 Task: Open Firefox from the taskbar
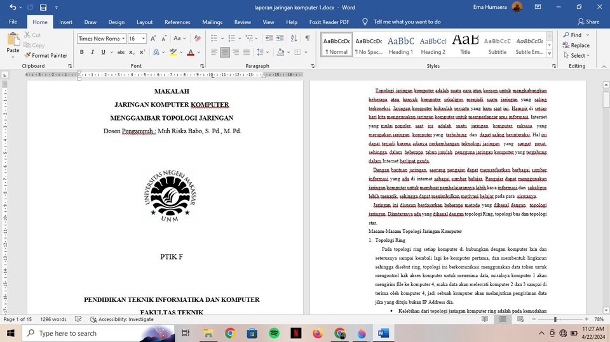pyautogui.click(x=318, y=333)
